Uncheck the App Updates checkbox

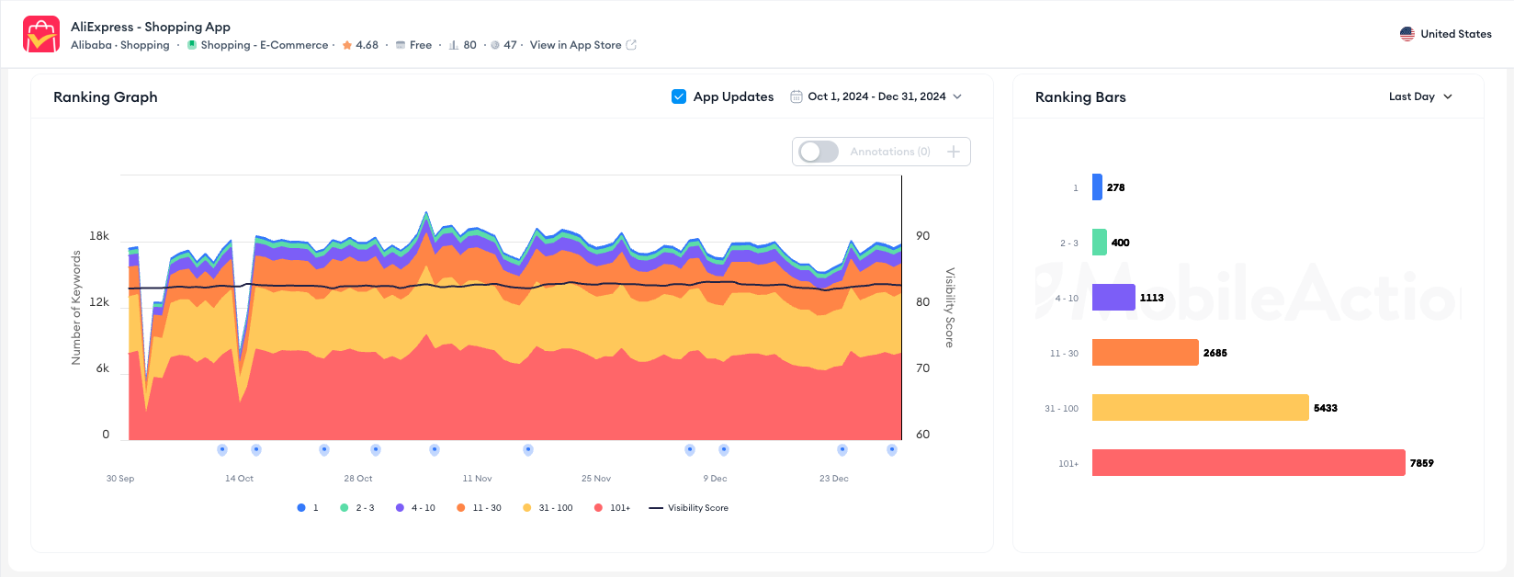coord(679,96)
